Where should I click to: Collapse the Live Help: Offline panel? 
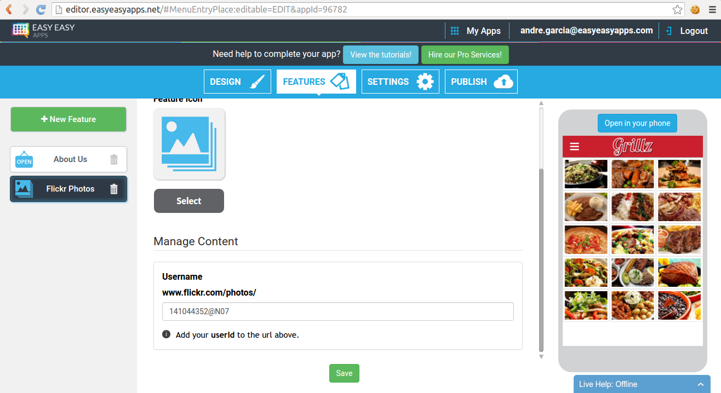tap(701, 384)
